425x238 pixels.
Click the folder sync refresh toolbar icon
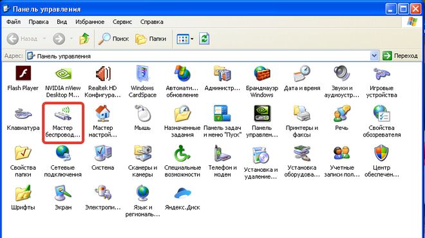click(204, 39)
